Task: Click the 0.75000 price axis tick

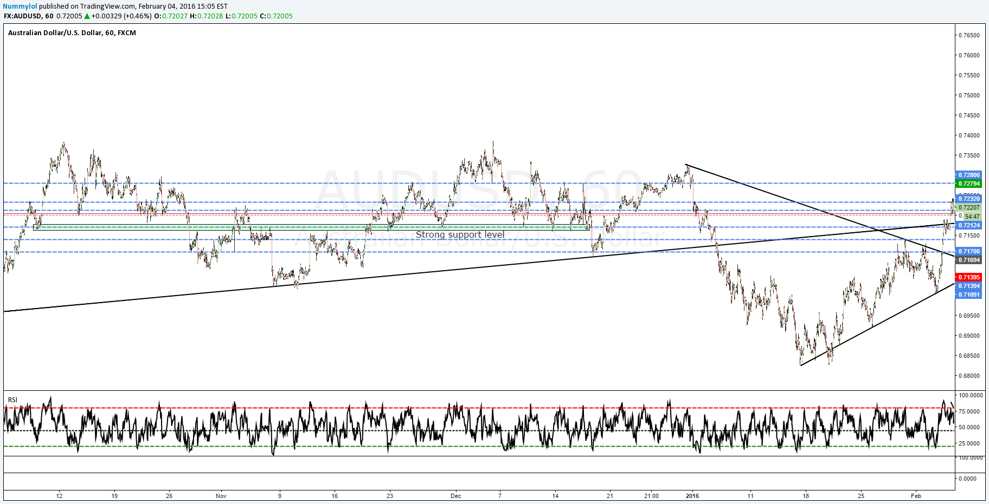Action: (x=969, y=95)
